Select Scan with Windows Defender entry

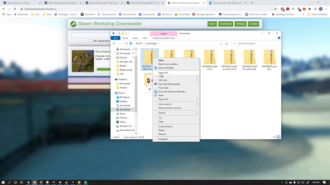(x=172, y=91)
